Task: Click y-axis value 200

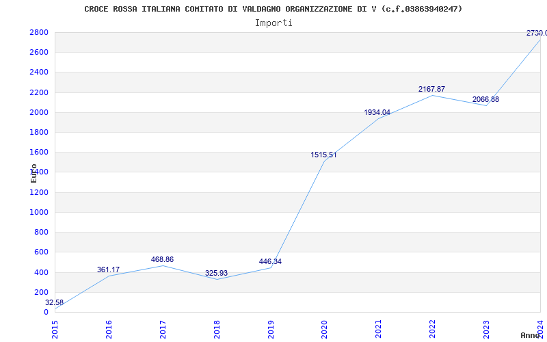Action: coord(42,292)
